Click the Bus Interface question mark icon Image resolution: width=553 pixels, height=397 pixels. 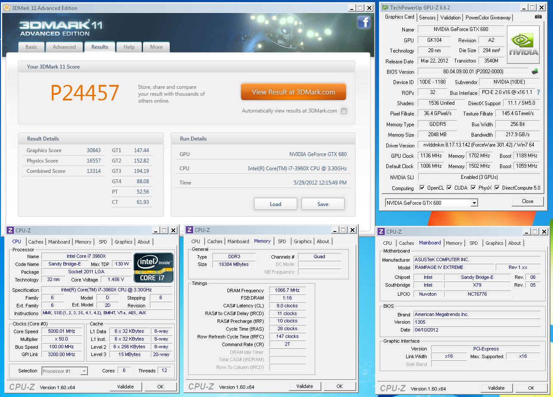[x=538, y=92]
